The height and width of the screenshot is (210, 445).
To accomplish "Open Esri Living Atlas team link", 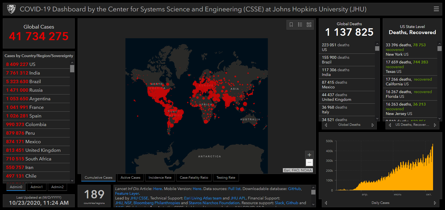I will [203, 198].
